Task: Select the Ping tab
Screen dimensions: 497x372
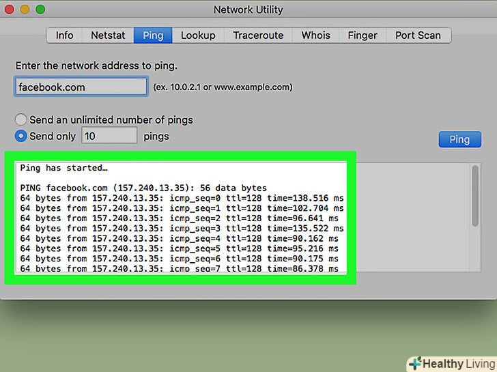Action: (153, 35)
